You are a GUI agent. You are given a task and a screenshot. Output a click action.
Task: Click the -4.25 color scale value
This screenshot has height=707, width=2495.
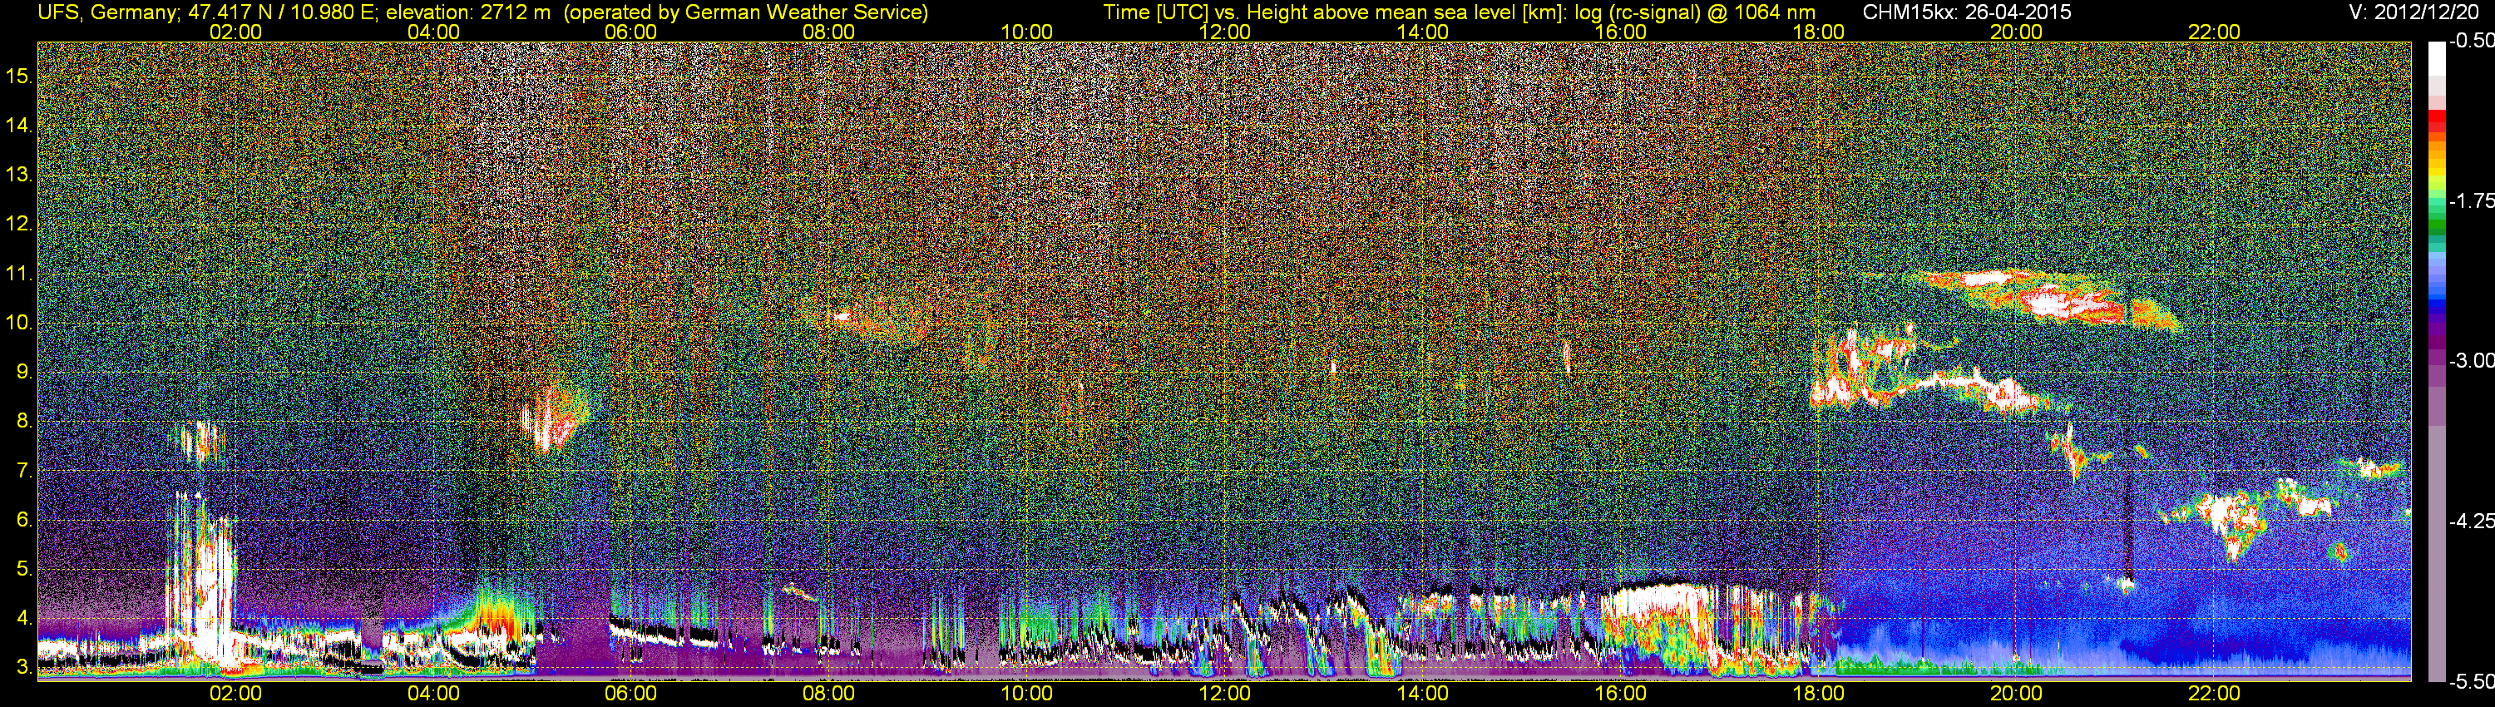point(2471,521)
